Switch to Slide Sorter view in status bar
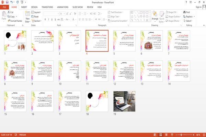Screen dimensions: 206x137 tap(161, 135)
